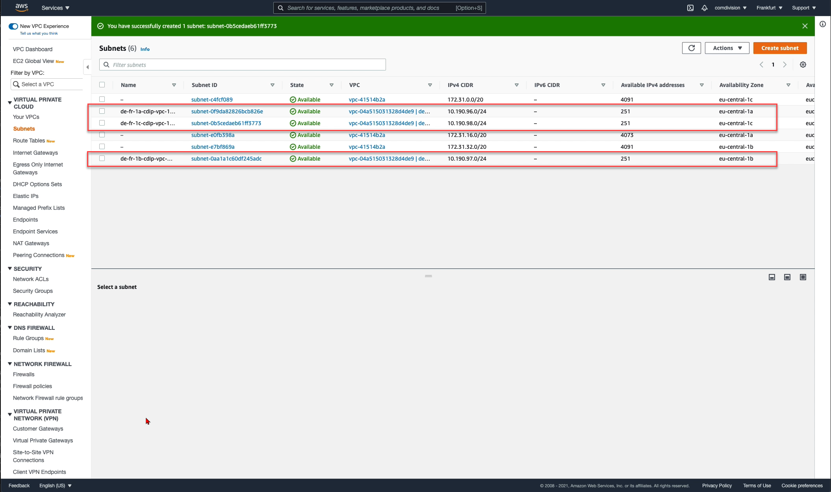Go to previous page of subnets
The image size is (831, 492).
761,65
